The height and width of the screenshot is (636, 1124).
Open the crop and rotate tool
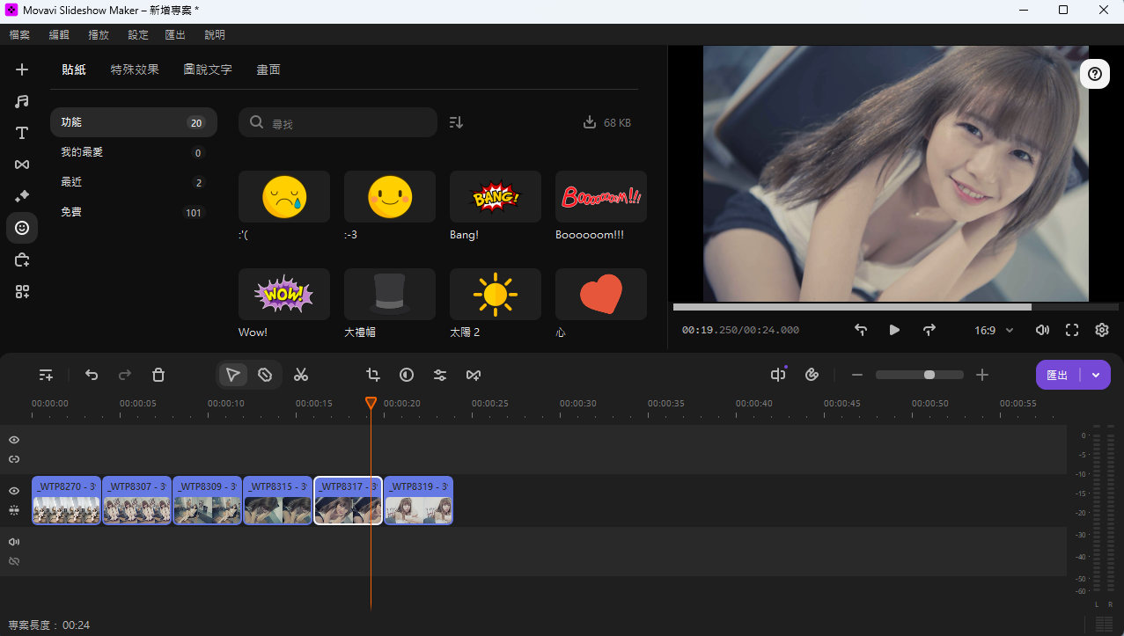(x=373, y=375)
